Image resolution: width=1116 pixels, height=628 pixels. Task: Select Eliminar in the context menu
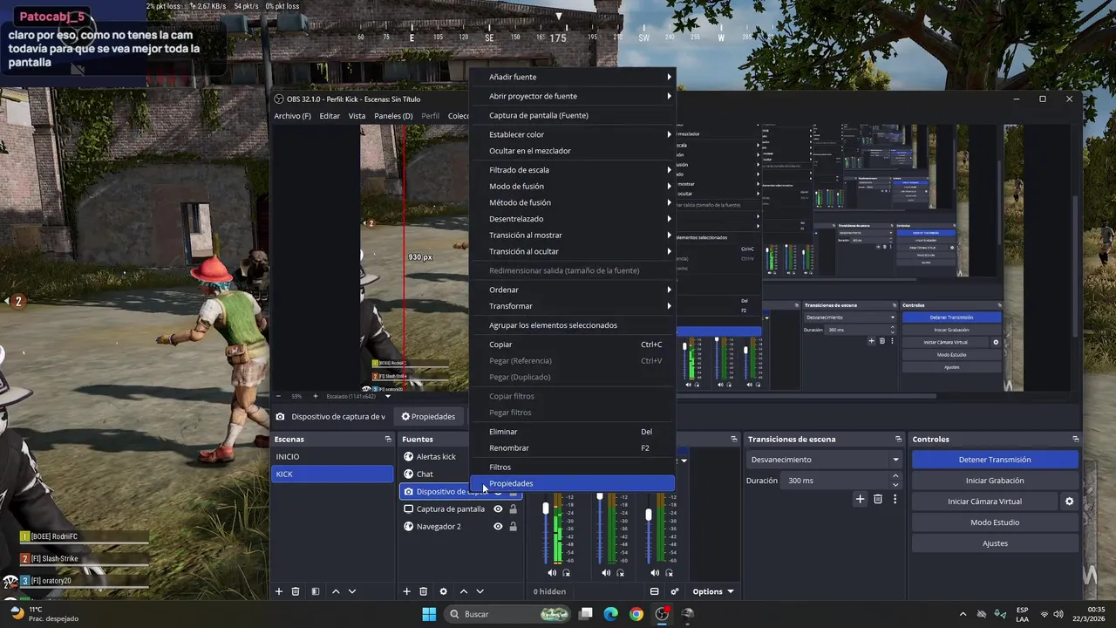coord(572,432)
